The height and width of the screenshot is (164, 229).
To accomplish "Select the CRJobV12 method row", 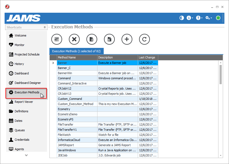I will (107, 88).
